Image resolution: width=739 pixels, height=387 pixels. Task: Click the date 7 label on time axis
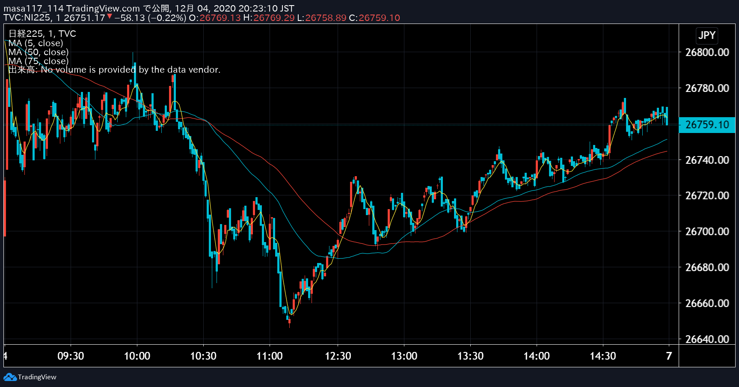point(669,356)
